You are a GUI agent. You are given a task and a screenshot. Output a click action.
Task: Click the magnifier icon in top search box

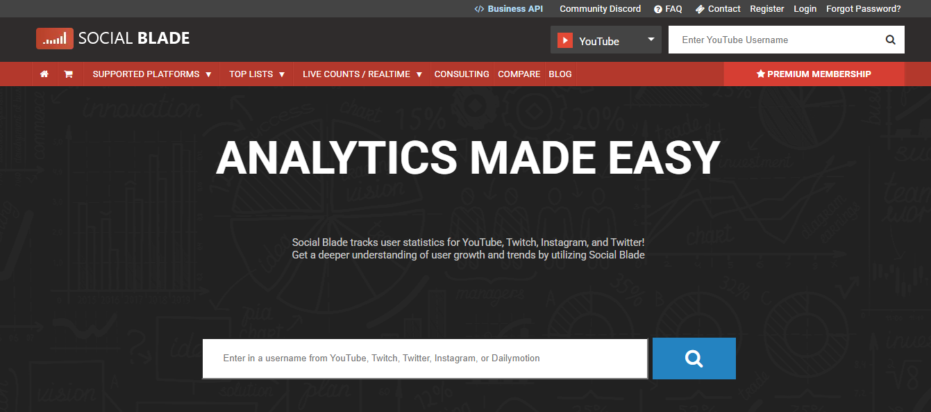pyautogui.click(x=891, y=40)
